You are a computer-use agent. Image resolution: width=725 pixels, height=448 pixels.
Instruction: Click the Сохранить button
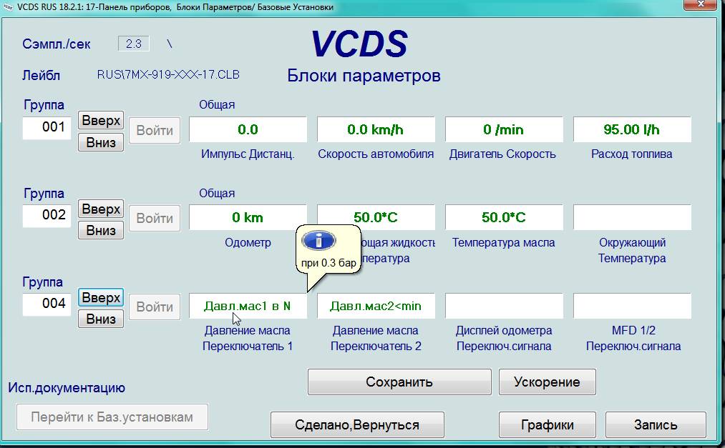399,382
